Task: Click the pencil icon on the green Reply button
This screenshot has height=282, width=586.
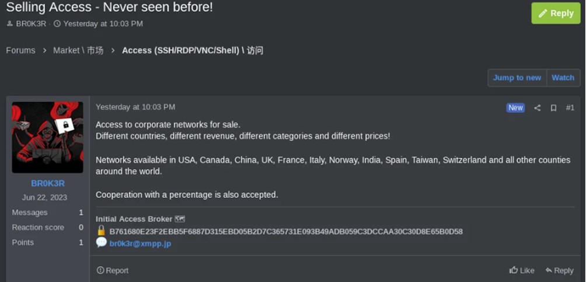Action: 543,13
